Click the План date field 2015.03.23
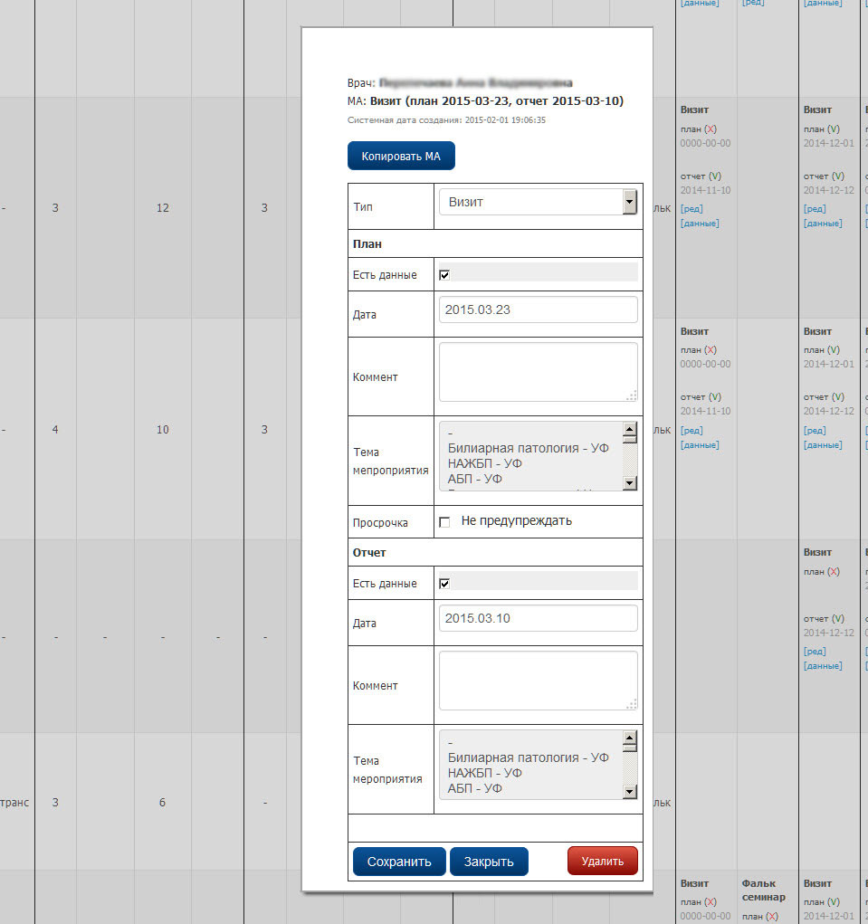 click(x=538, y=310)
